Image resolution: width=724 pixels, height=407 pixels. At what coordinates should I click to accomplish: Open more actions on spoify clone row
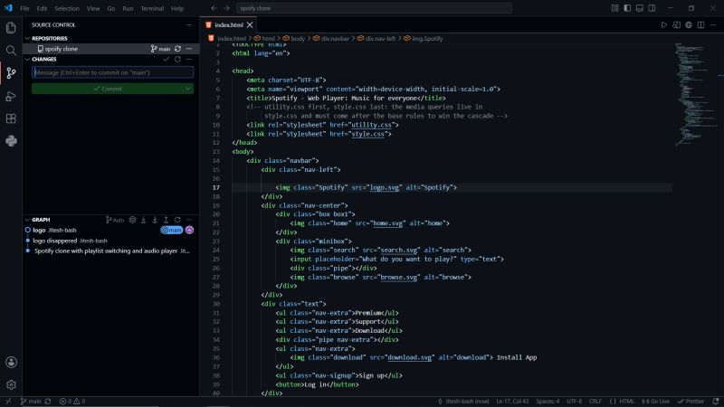[189, 49]
